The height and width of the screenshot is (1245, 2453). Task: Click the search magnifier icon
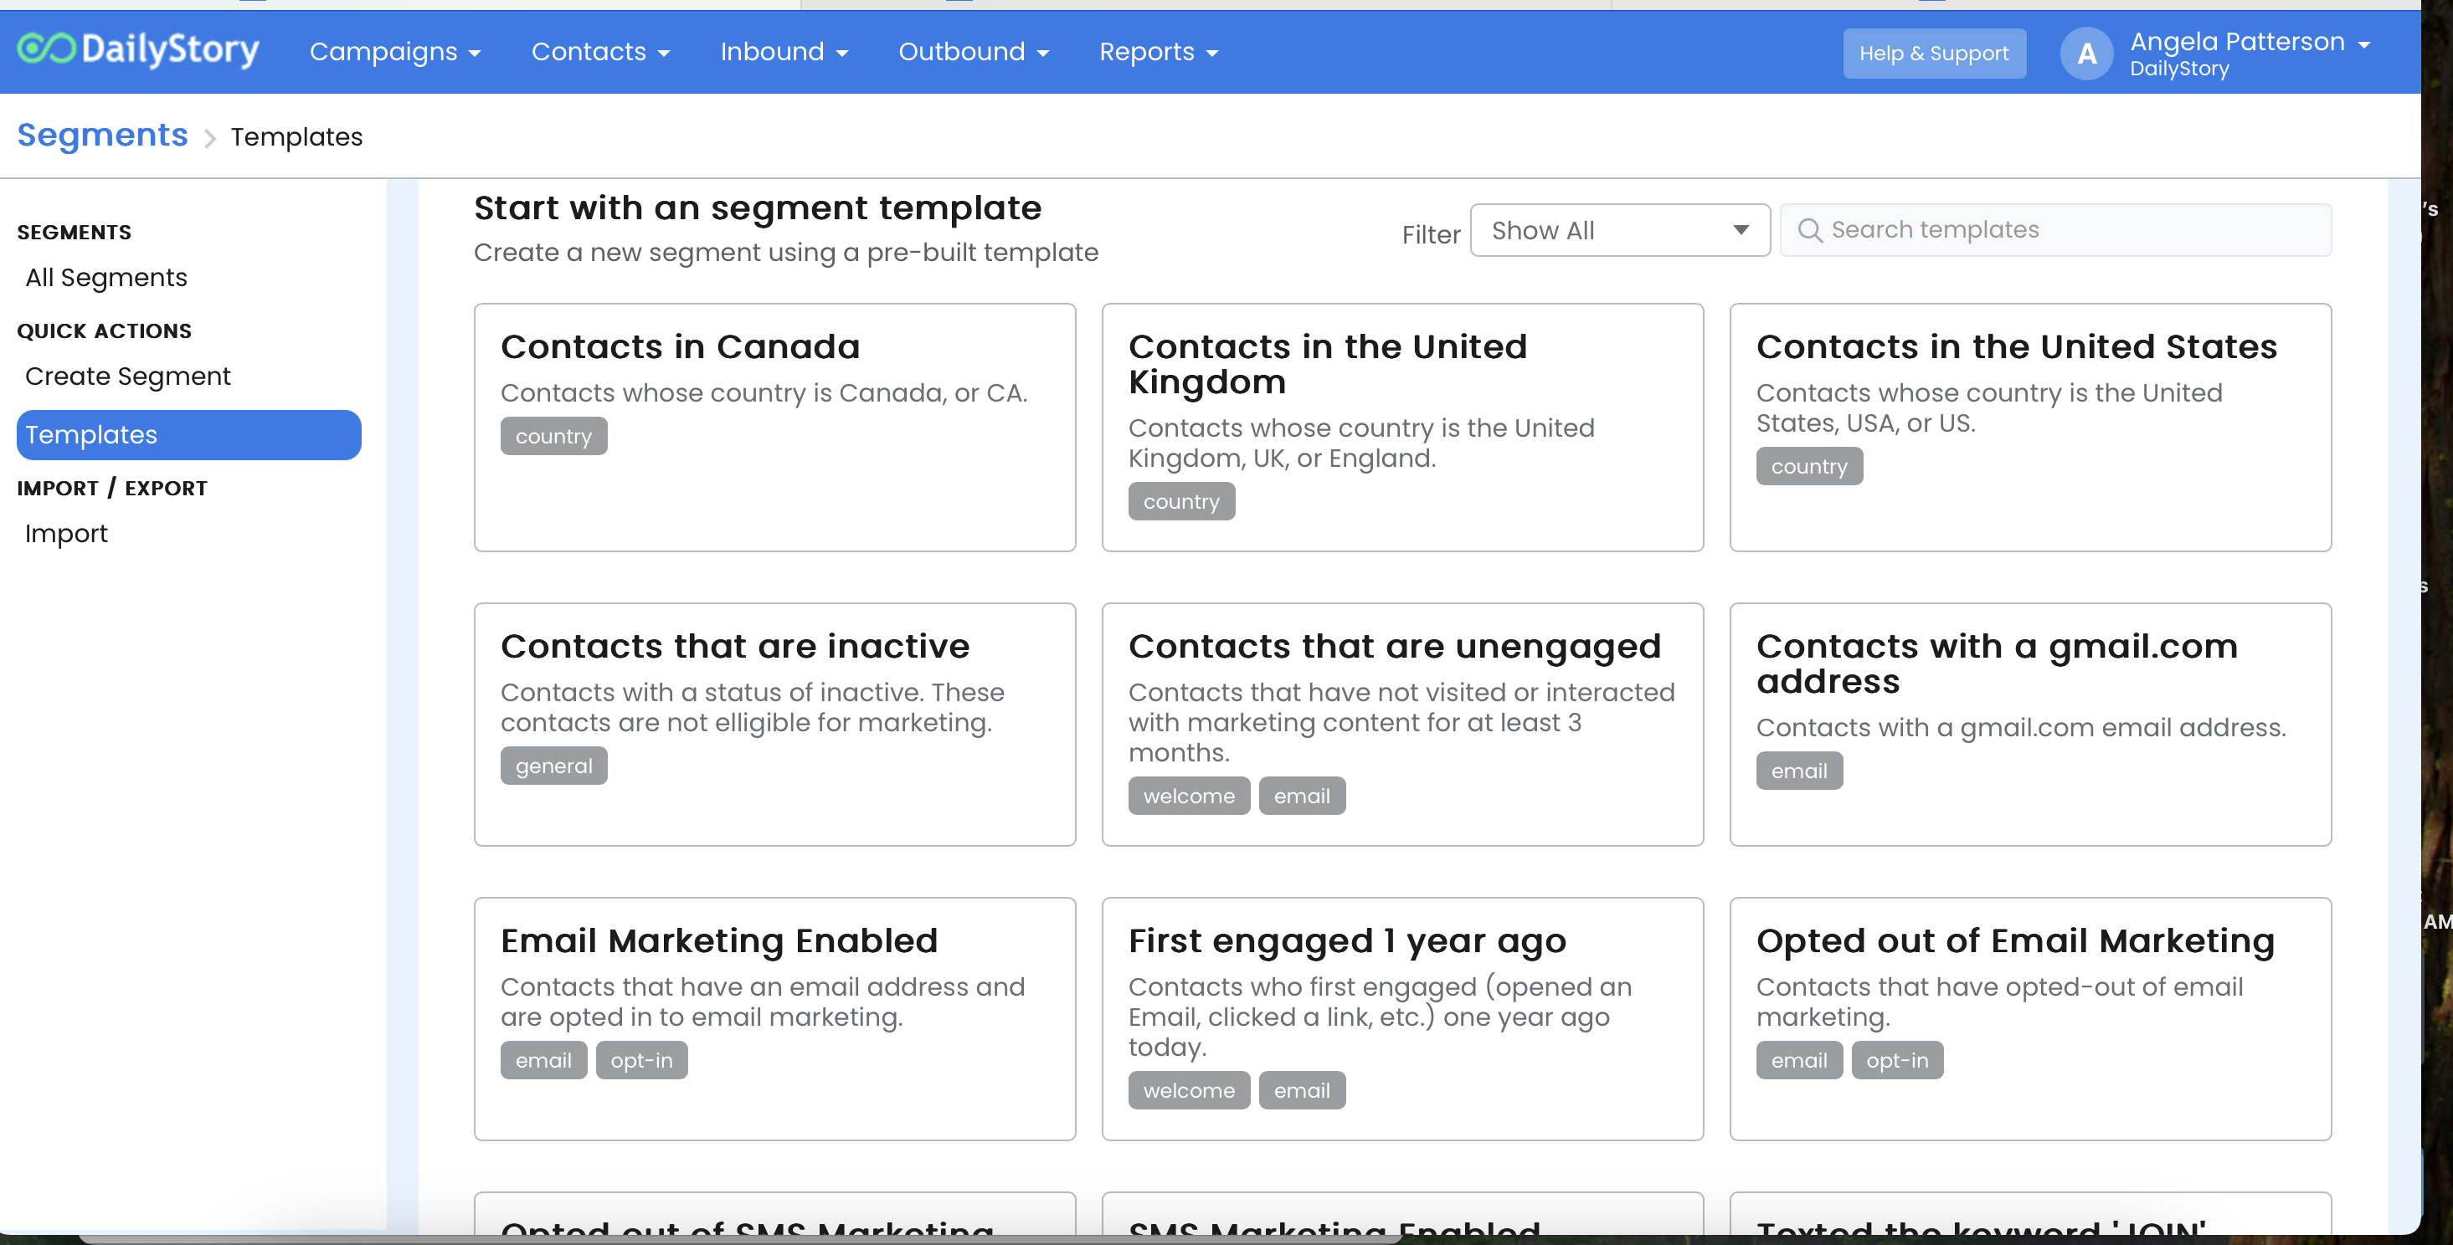point(1809,230)
